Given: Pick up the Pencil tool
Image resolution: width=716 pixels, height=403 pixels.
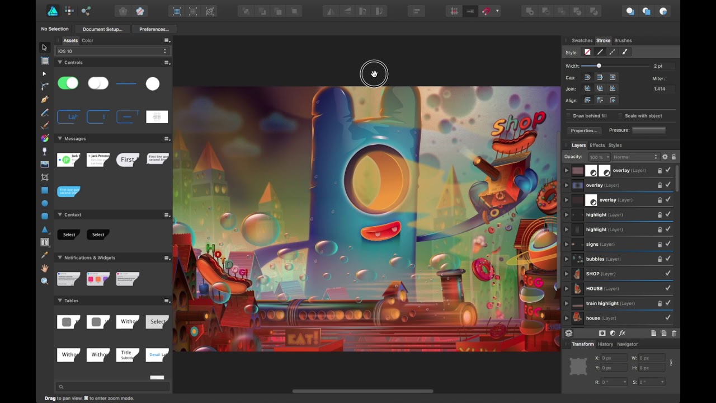Looking at the screenshot, I should click(44, 113).
